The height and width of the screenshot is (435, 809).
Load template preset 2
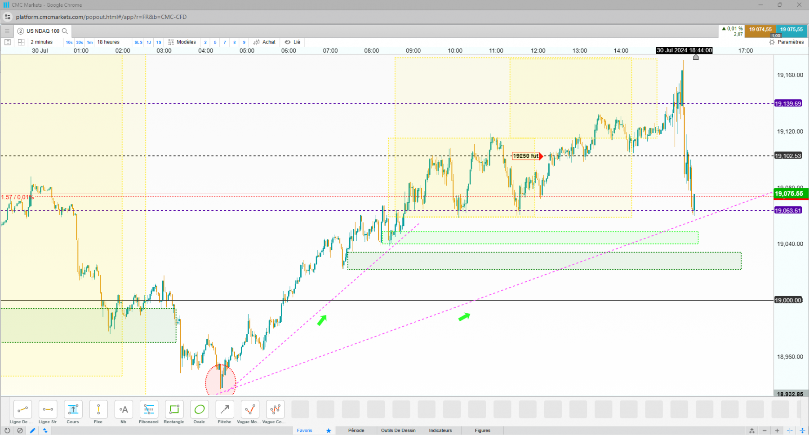pyautogui.click(x=205, y=42)
